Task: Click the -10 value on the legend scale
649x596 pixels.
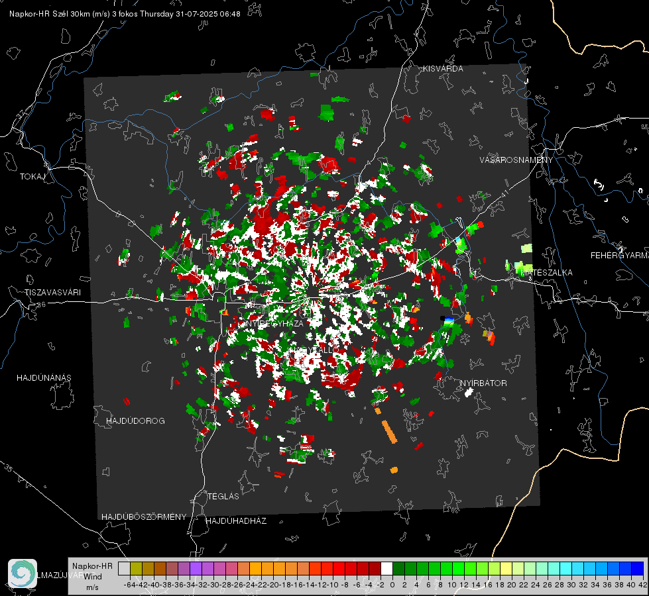Action: [332, 585]
